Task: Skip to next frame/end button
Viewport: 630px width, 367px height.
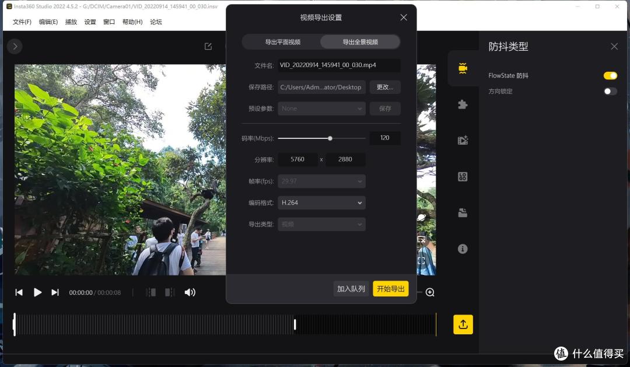Action: click(x=55, y=292)
